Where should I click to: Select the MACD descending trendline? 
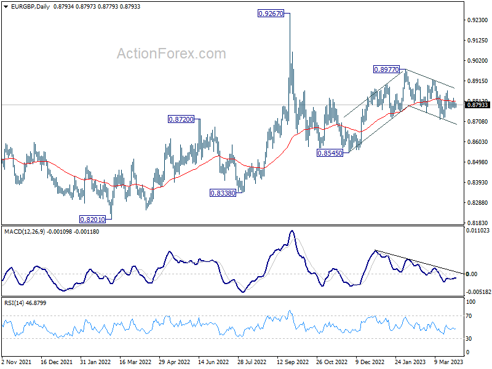point(419,262)
